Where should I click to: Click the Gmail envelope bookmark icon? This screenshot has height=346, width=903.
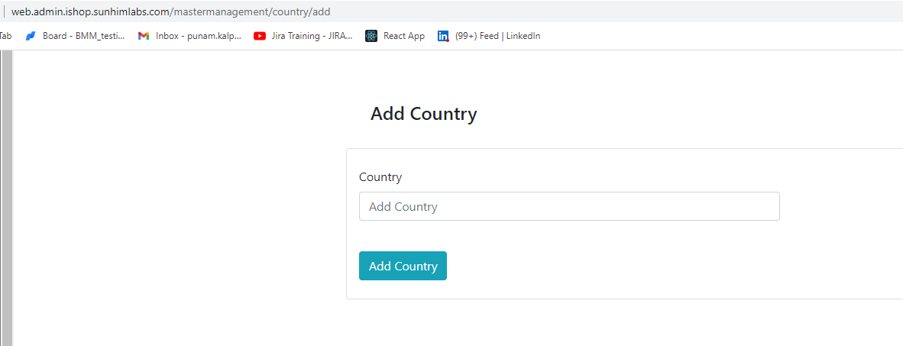tap(144, 36)
